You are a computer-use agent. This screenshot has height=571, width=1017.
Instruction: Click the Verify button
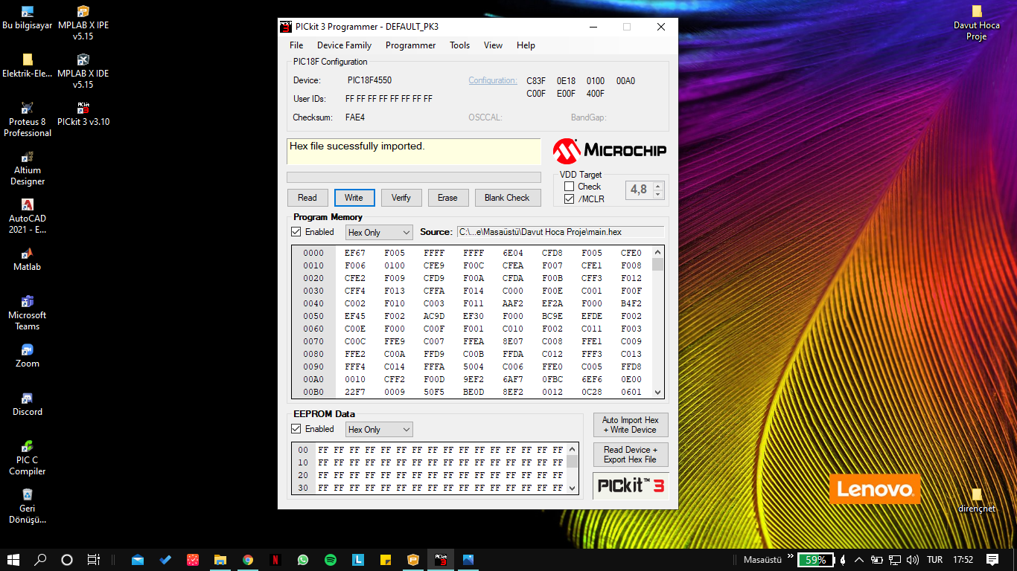(401, 198)
